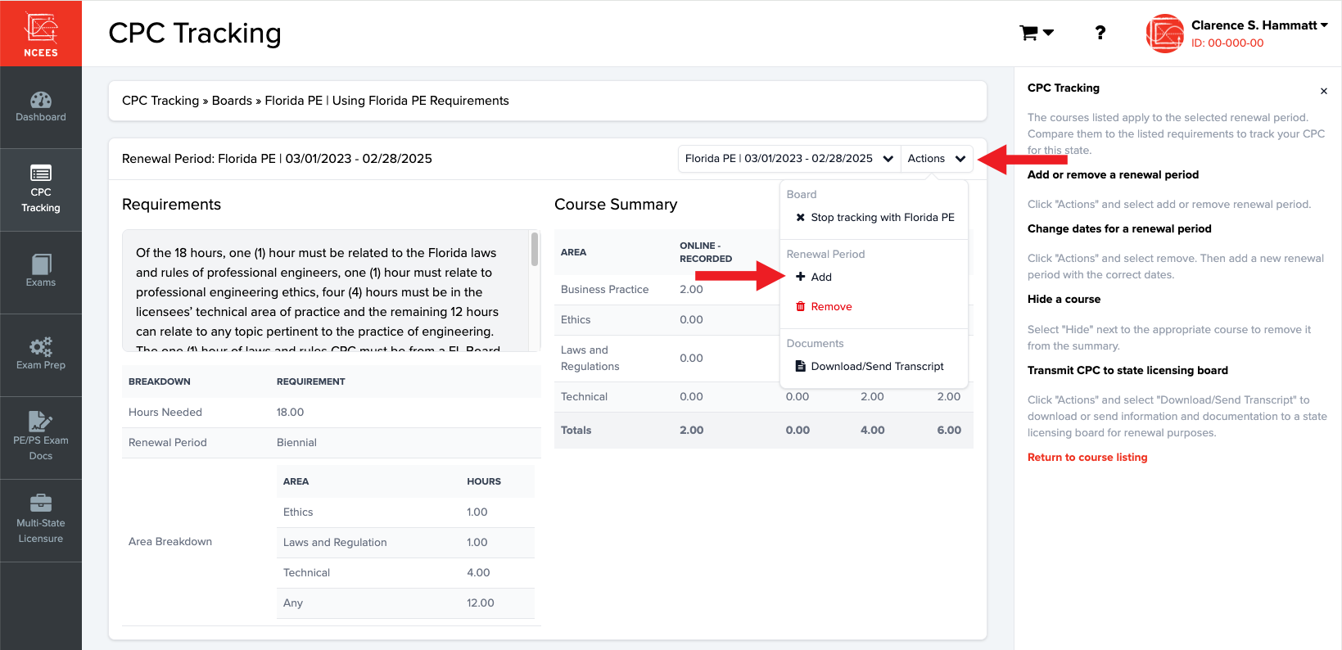Click the Area Breakdown label

coord(170,541)
